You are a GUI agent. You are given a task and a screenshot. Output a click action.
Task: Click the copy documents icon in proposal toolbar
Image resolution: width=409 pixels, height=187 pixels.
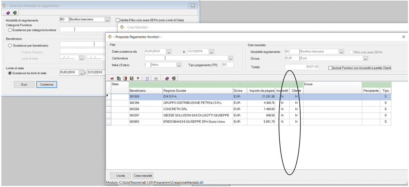pyautogui.click(x=119, y=78)
